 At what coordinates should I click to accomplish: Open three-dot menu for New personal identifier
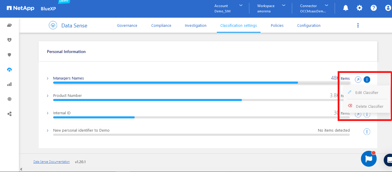pos(367,132)
